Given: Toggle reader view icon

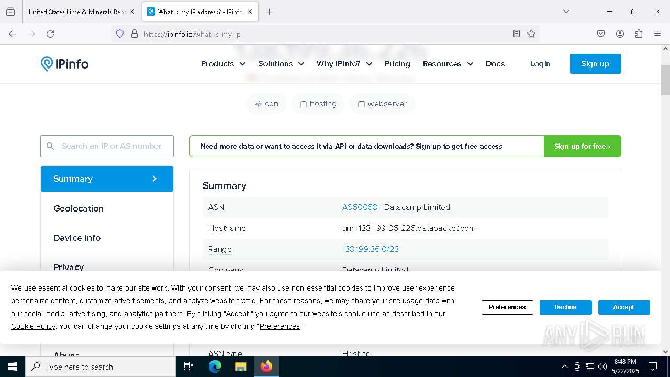Looking at the screenshot, I should pyautogui.click(x=517, y=34).
